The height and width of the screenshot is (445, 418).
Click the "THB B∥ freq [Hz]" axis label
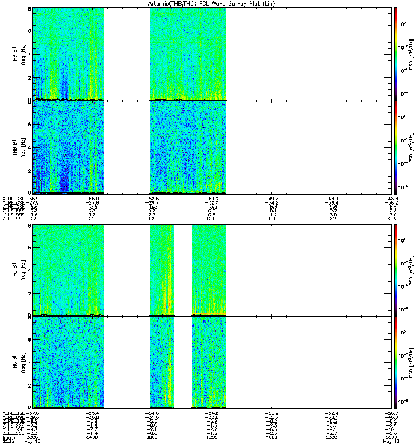coord(19,147)
